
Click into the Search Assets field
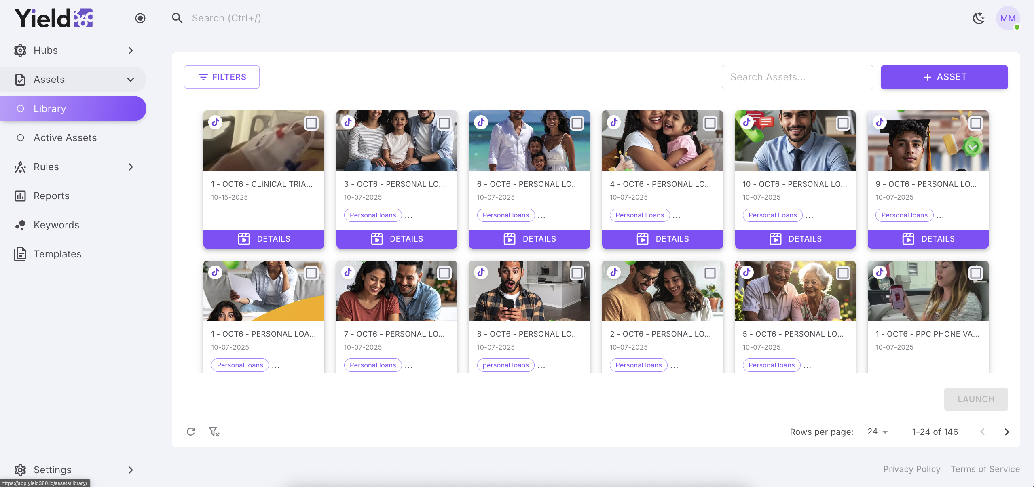point(797,77)
